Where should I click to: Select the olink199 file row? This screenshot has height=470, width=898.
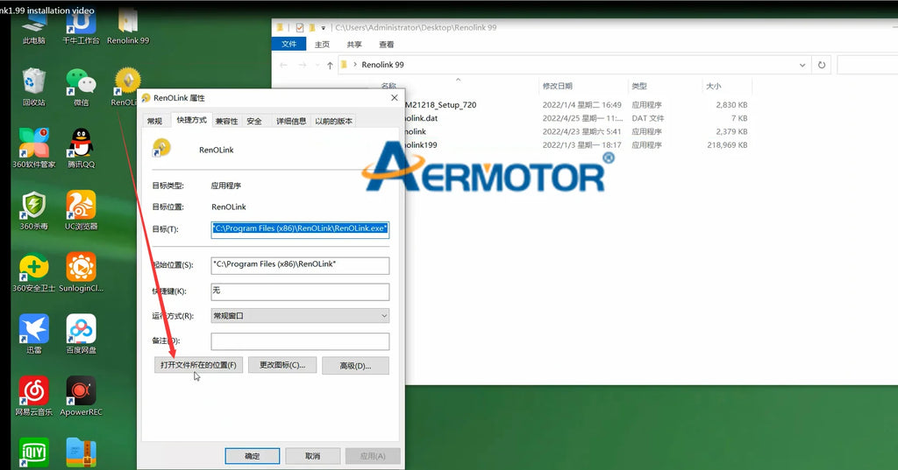576,145
